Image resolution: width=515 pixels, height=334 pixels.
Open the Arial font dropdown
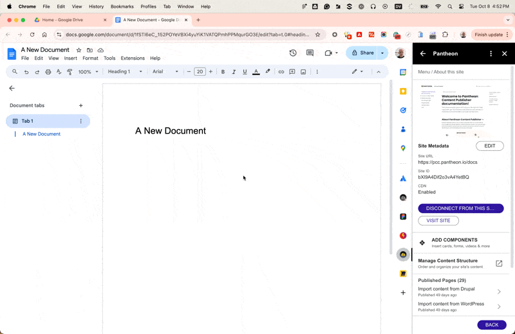tap(165, 71)
